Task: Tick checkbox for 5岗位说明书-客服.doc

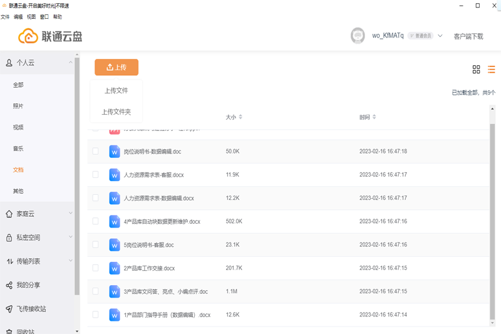Action: 95,244
